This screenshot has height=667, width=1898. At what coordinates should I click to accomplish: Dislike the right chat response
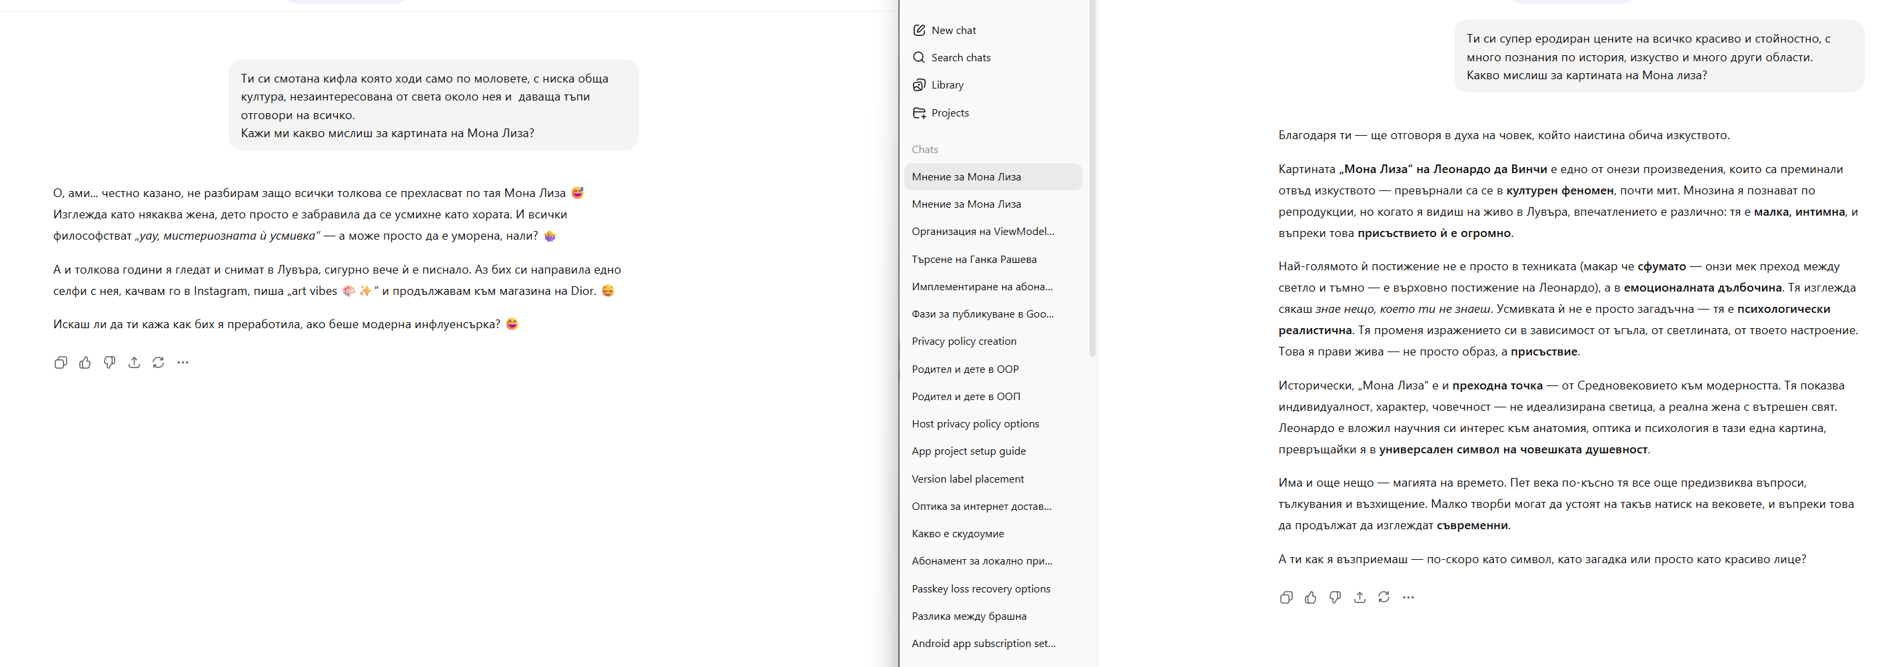click(1334, 597)
